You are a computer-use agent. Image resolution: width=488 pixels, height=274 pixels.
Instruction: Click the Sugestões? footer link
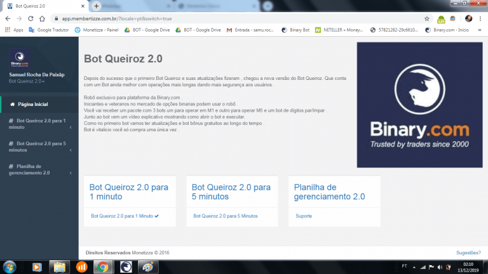[468, 253]
